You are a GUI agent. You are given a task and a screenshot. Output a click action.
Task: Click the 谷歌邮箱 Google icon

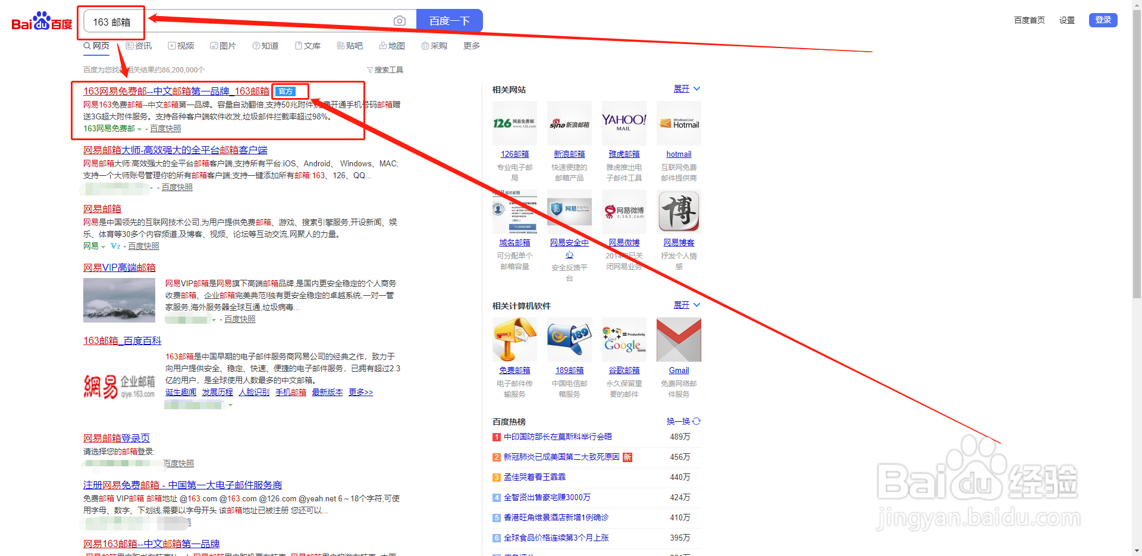[624, 339]
